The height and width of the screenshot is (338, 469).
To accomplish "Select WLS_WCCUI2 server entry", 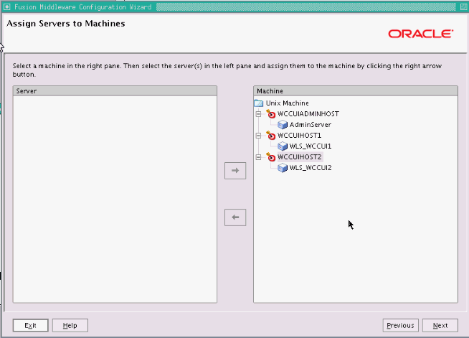I will [x=311, y=168].
